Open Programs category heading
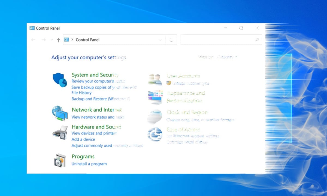Image resolution: width=327 pixels, height=196 pixels. 83,157
